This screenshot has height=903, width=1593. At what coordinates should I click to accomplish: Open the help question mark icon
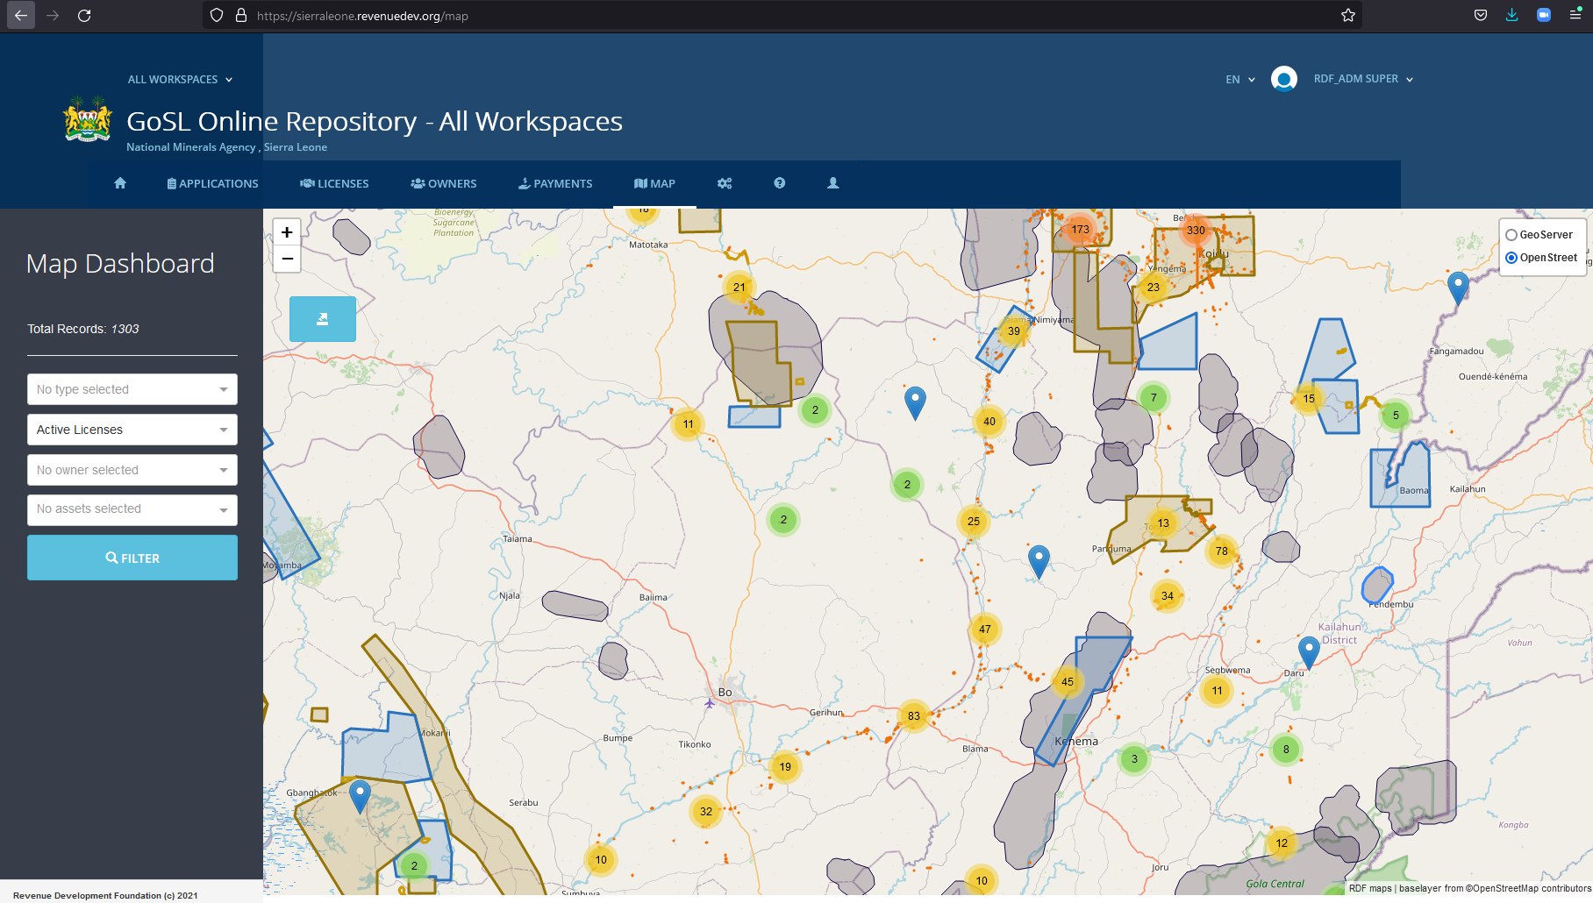[779, 183]
